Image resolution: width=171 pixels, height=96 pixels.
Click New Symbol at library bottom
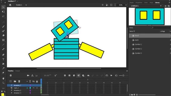tap(130, 95)
